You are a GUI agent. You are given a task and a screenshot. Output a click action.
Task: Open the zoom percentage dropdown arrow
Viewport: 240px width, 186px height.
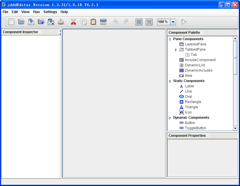173,22
